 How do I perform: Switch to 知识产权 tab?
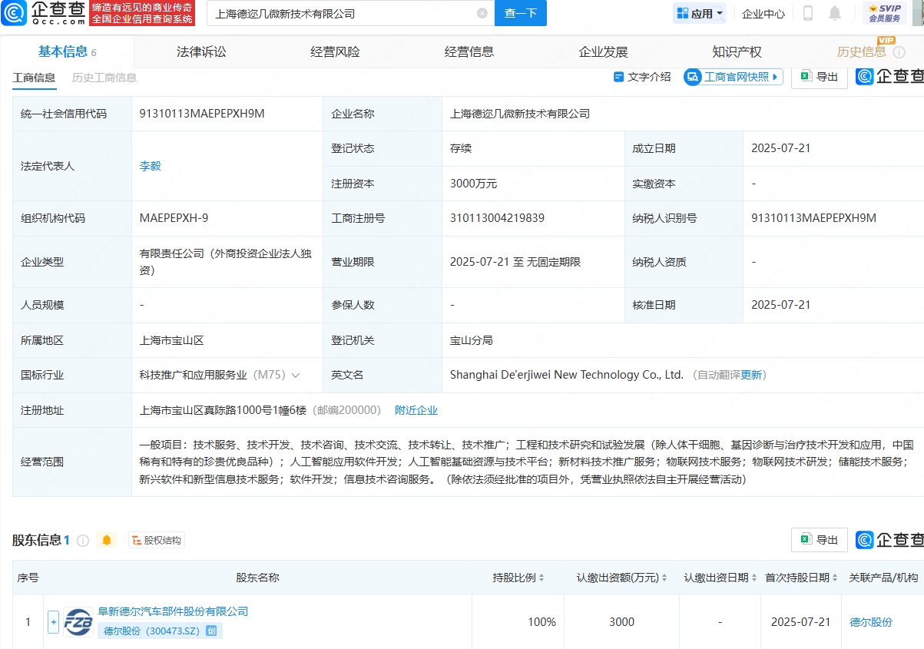pyautogui.click(x=737, y=51)
